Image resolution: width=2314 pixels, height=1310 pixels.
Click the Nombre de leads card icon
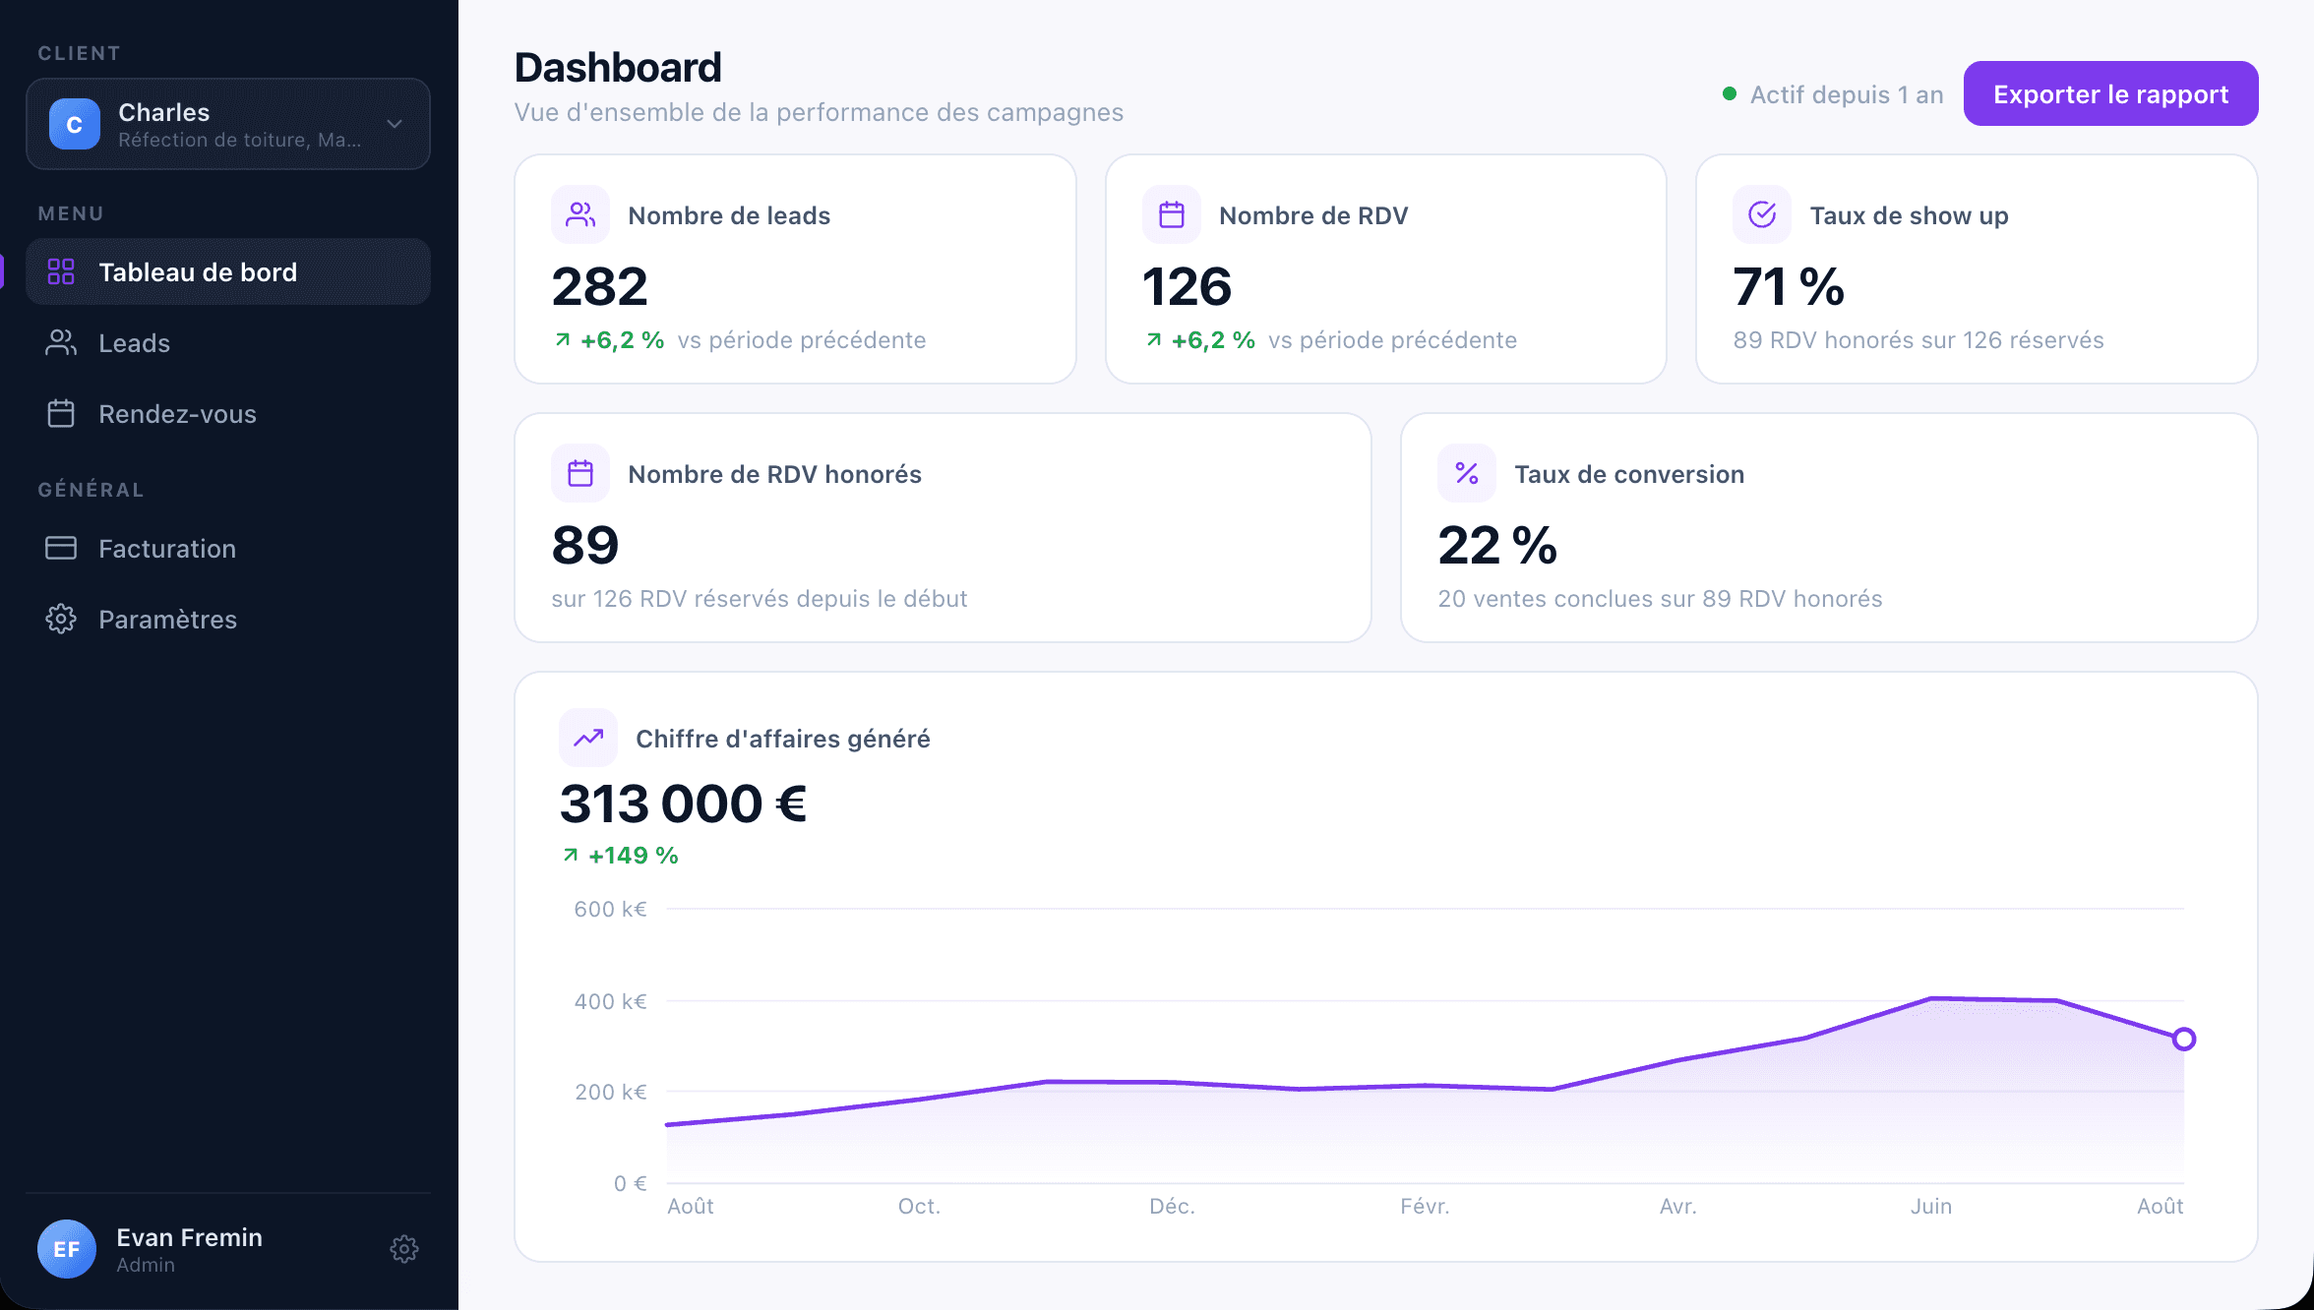pos(580,214)
